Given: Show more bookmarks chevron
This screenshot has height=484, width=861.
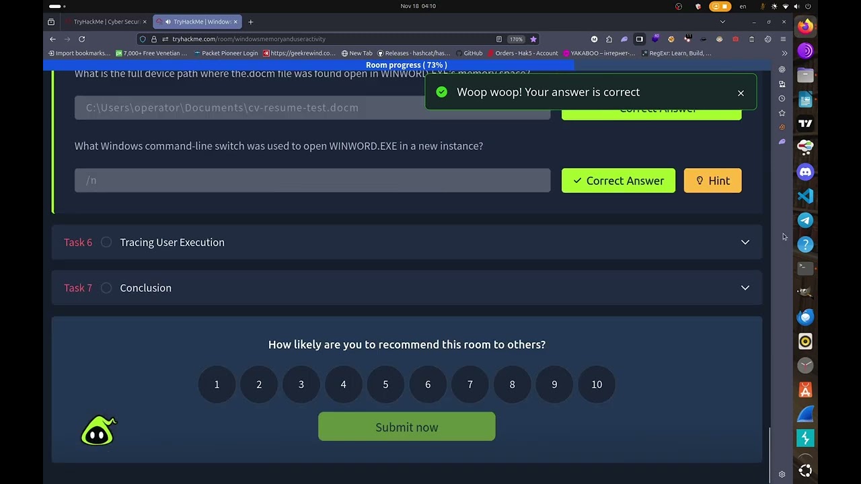Looking at the screenshot, I should (x=784, y=53).
